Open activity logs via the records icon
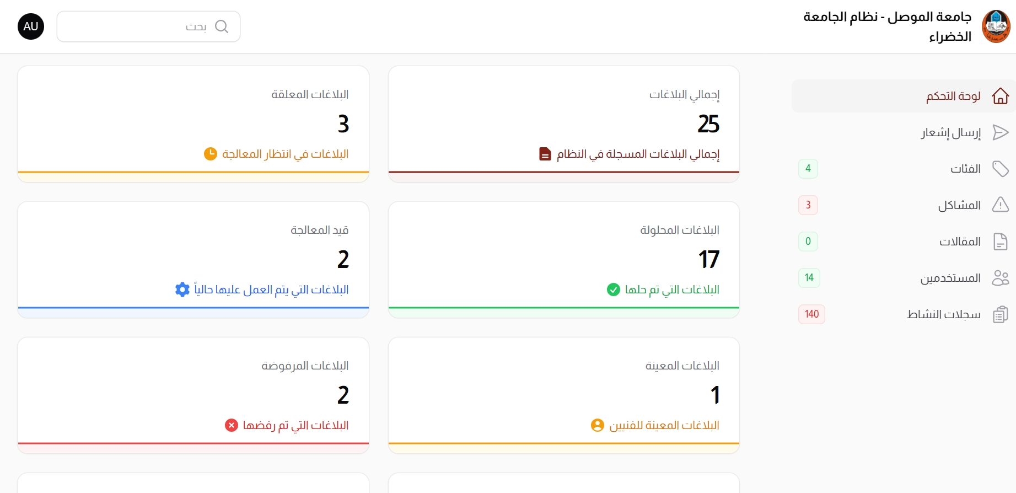 (1001, 314)
